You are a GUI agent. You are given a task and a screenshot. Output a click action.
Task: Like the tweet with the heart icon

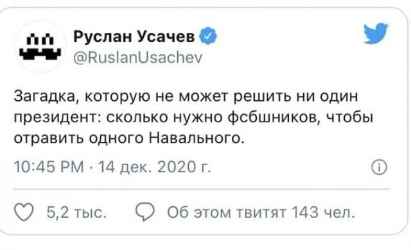[24, 211]
